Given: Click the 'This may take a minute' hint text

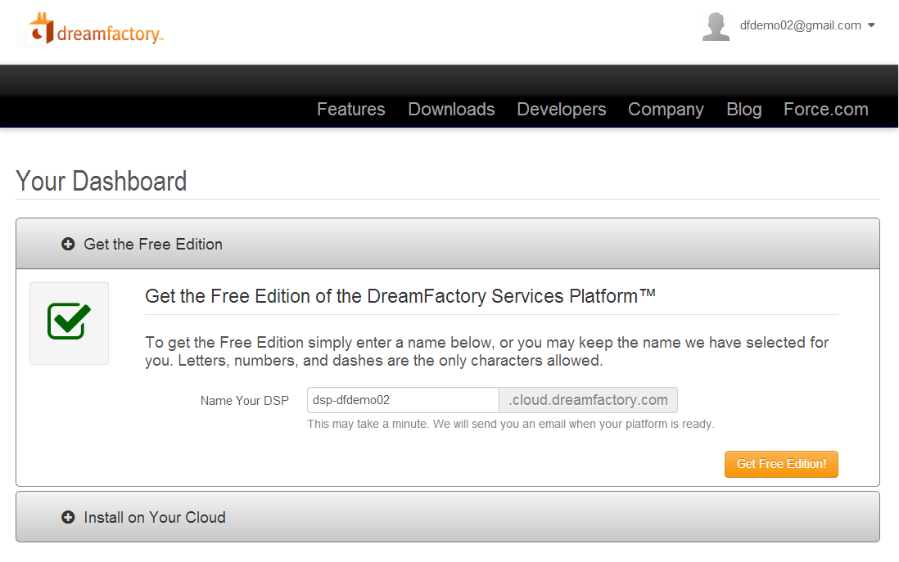Looking at the screenshot, I should tap(510, 424).
